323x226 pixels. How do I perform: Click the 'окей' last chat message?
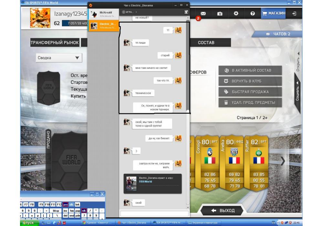(x=139, y=203)
